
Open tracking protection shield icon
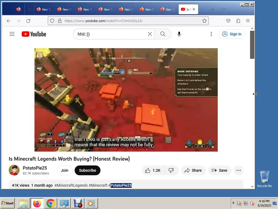tap(52, 21)
